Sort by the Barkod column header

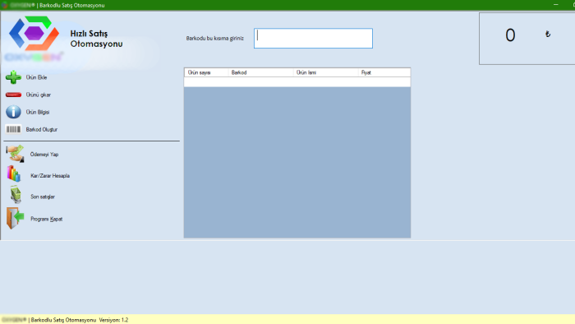pyautogui.click(x=260, y=72)
